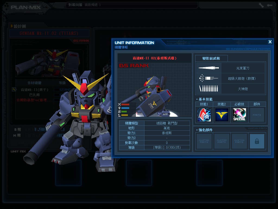Select material unit 高達Mk-II(奧干)
The height and width of the screenshot is (209, 278).
(x=34, y=90)
